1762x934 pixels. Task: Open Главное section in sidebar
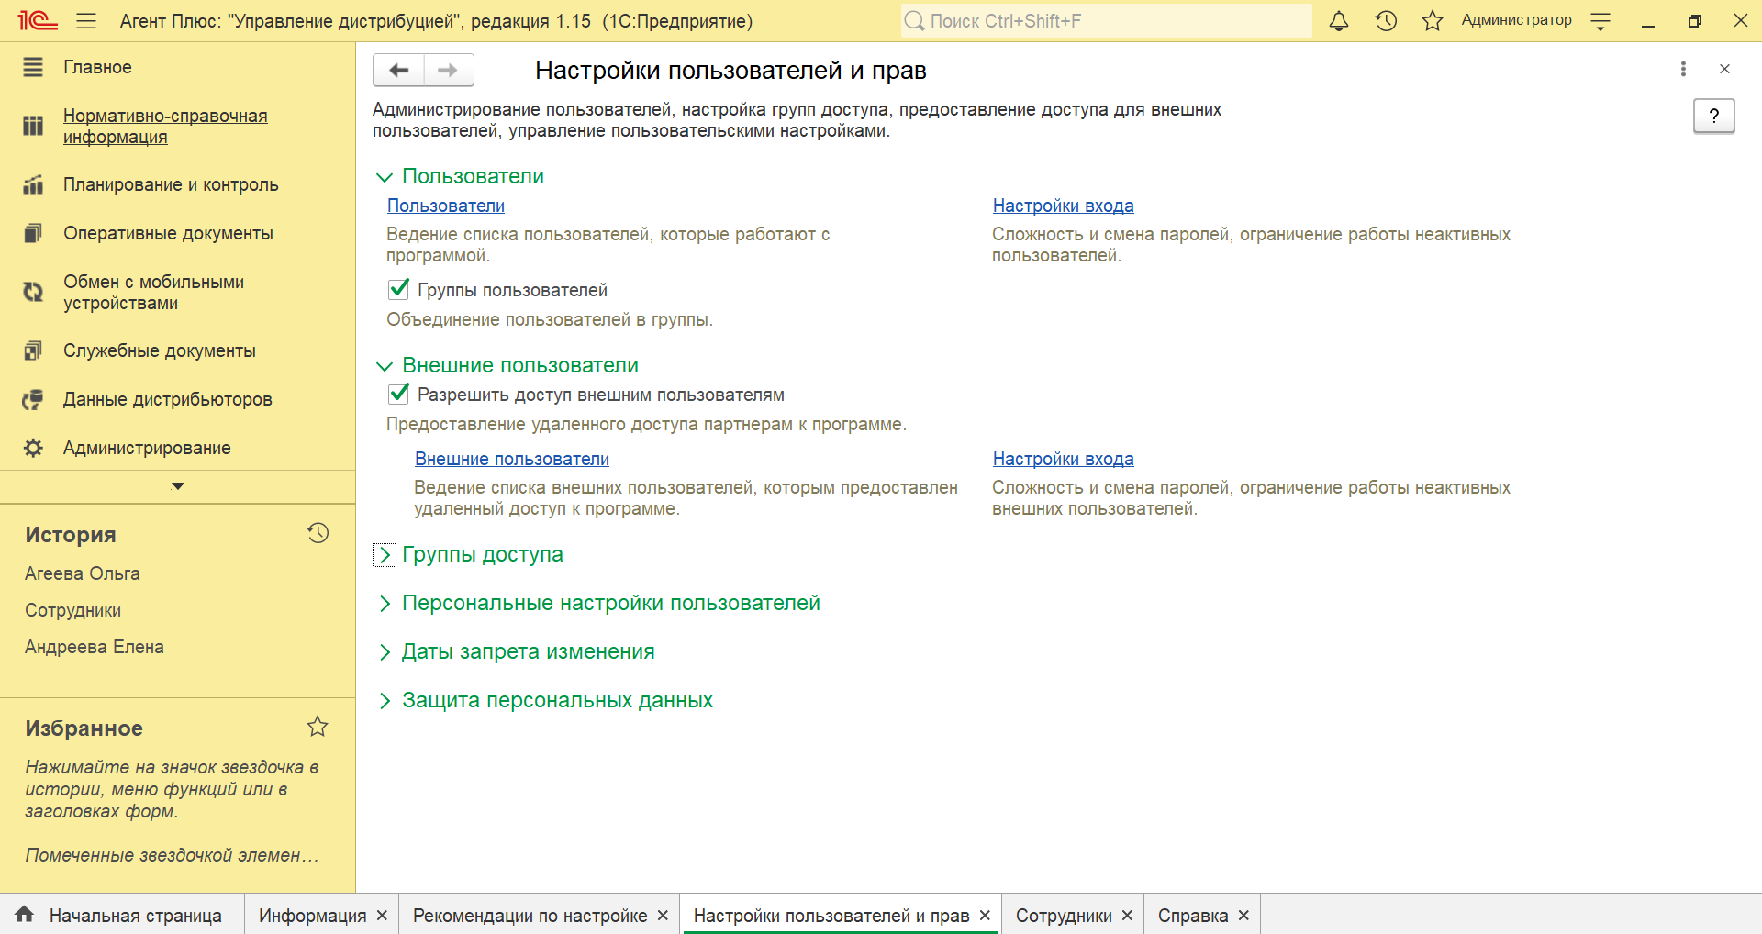(97, 67)
